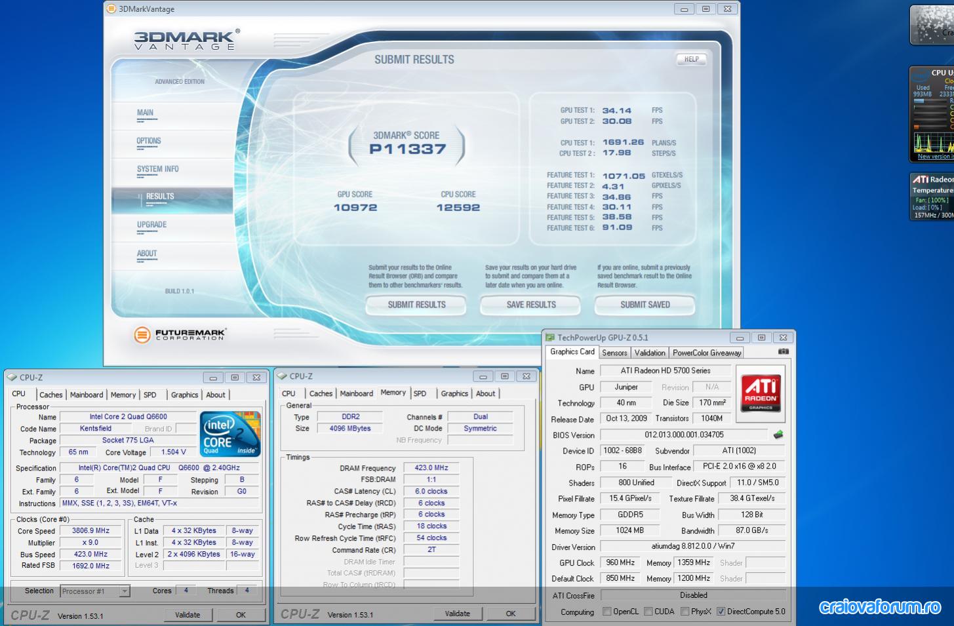The height and width of the screenshot is (626, 954).
Task: Click OK in the memory CPU-Z window
Action: [x=511, y=614]
